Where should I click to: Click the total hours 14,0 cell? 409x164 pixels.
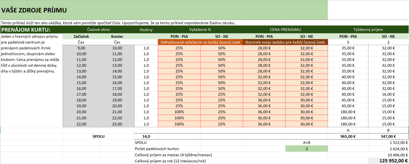146,136
